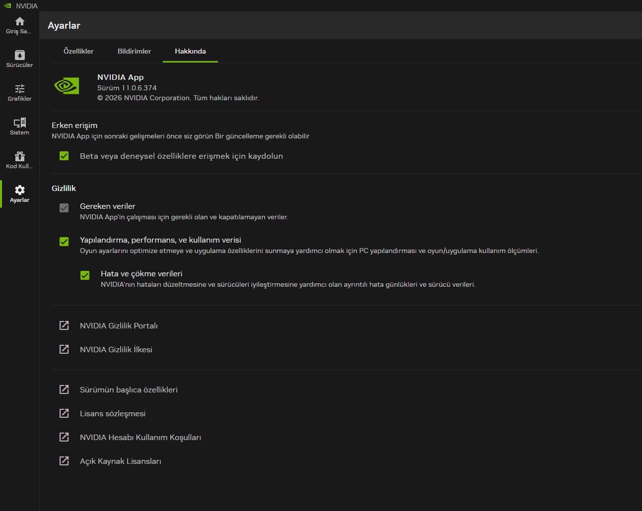
Task: Click the Sürüm 11.0.6.374 version text
Action: tap(127, 88)
